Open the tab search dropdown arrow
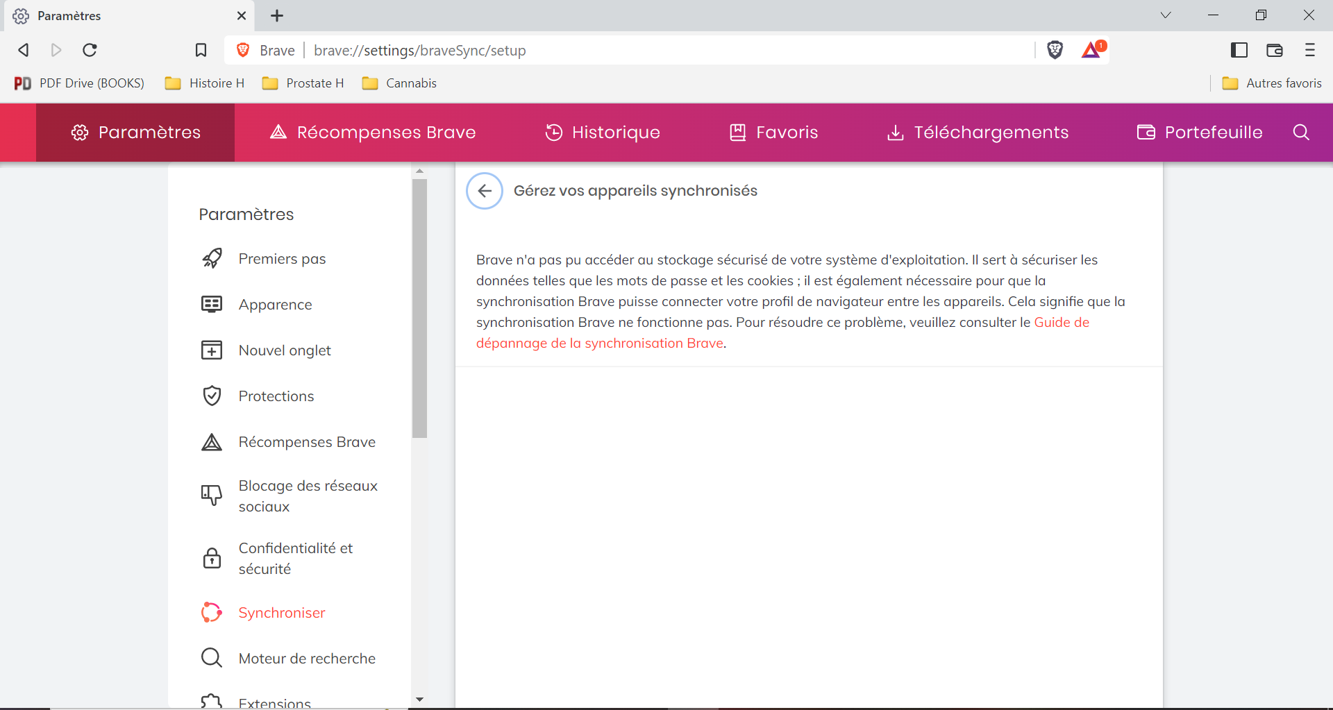 [1166, 15]
